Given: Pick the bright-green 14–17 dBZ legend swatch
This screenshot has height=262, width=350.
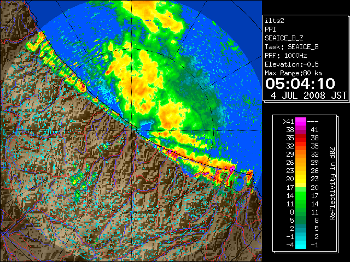Looking at the screenshot, I should (x=301, y=195).
